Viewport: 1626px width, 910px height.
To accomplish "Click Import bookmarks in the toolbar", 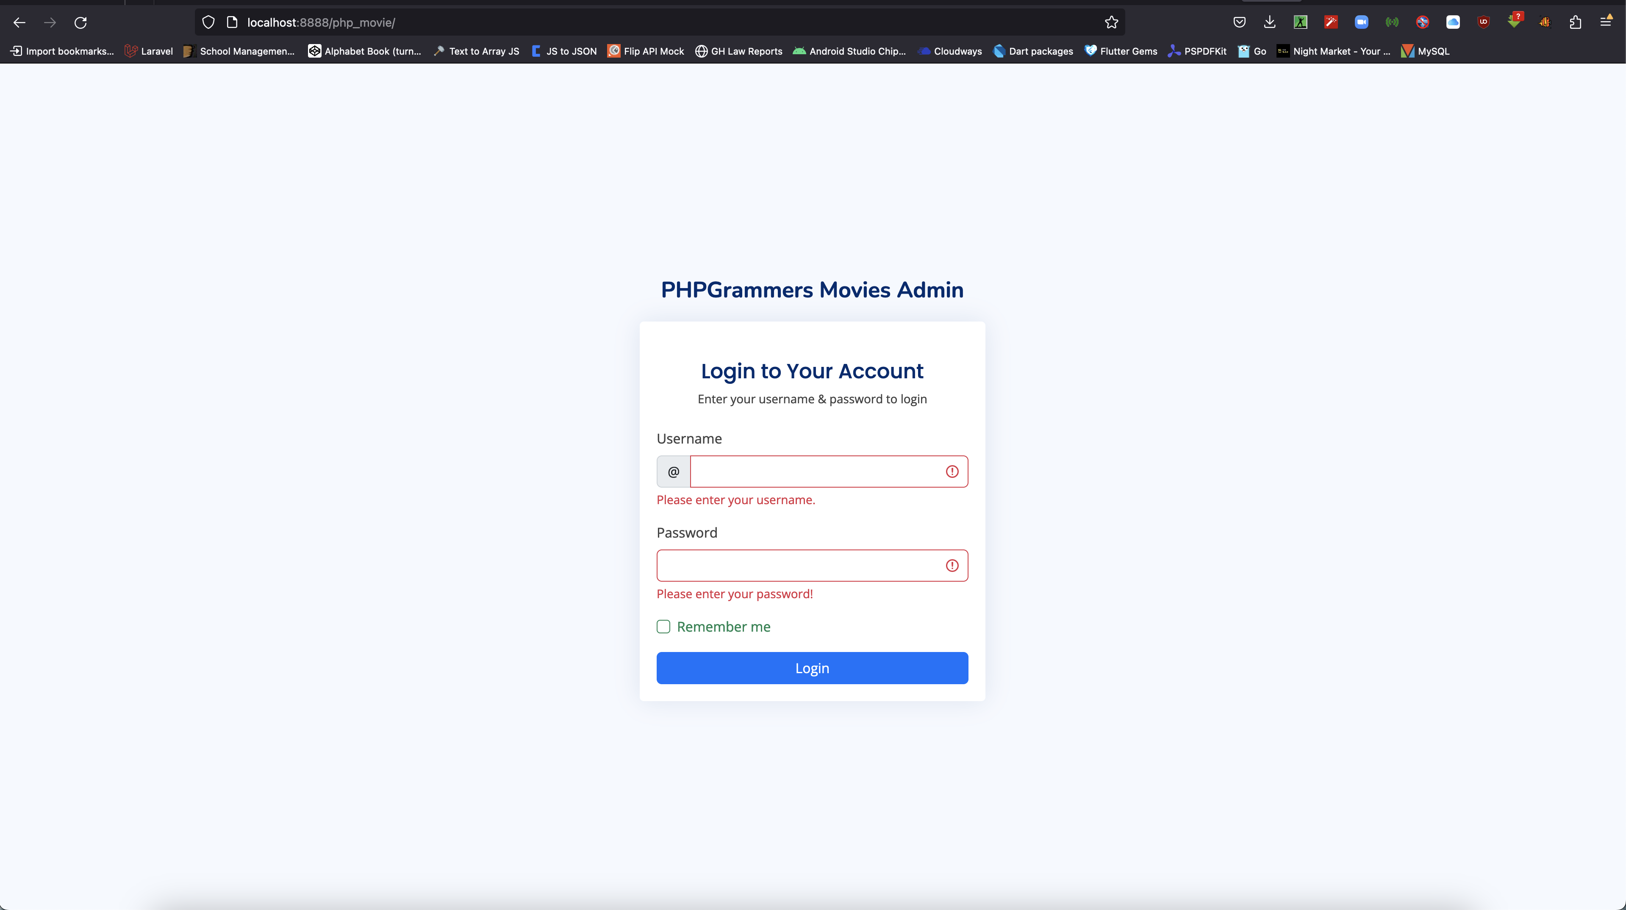I will pos(62,51).
